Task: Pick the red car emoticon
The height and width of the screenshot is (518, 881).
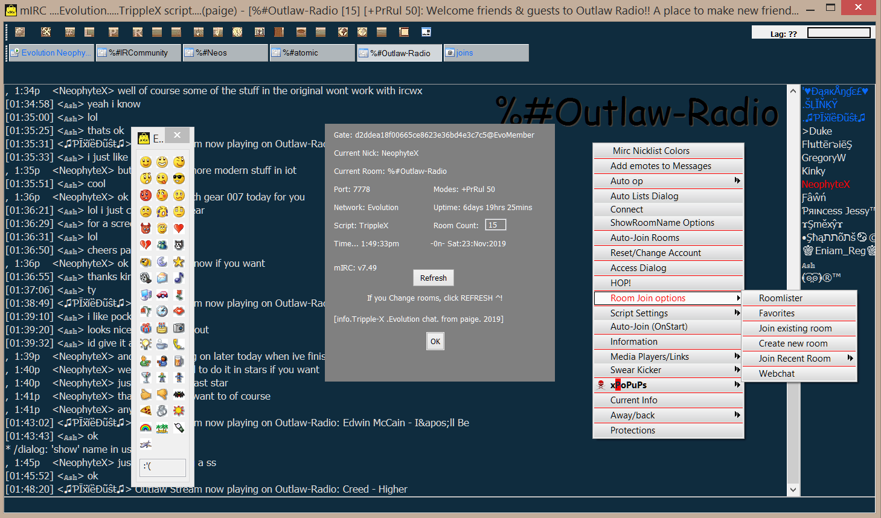Action: [162, 295]
